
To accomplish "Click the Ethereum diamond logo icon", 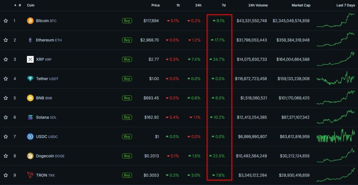I will coord(30,40).
